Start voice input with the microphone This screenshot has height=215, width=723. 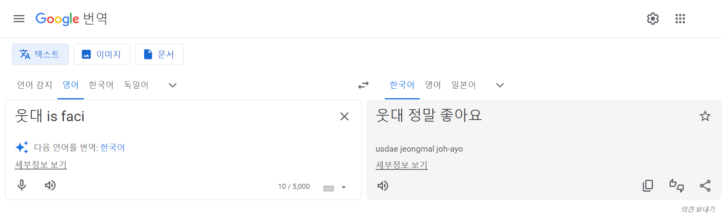22,185
